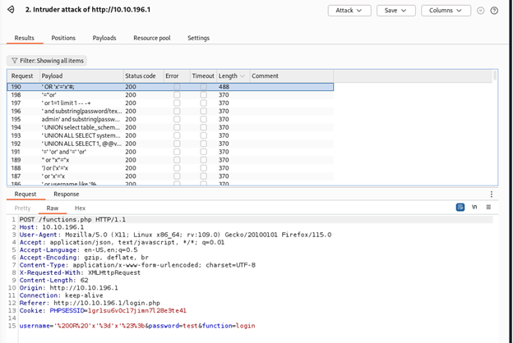
Task: Open the hamburger menu in message editor
Action: 488,207
